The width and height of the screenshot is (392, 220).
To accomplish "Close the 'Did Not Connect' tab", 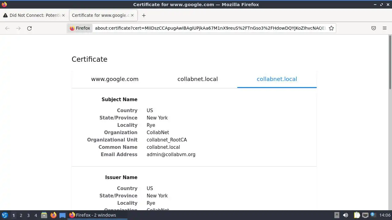I will click(x=63, y=15).
